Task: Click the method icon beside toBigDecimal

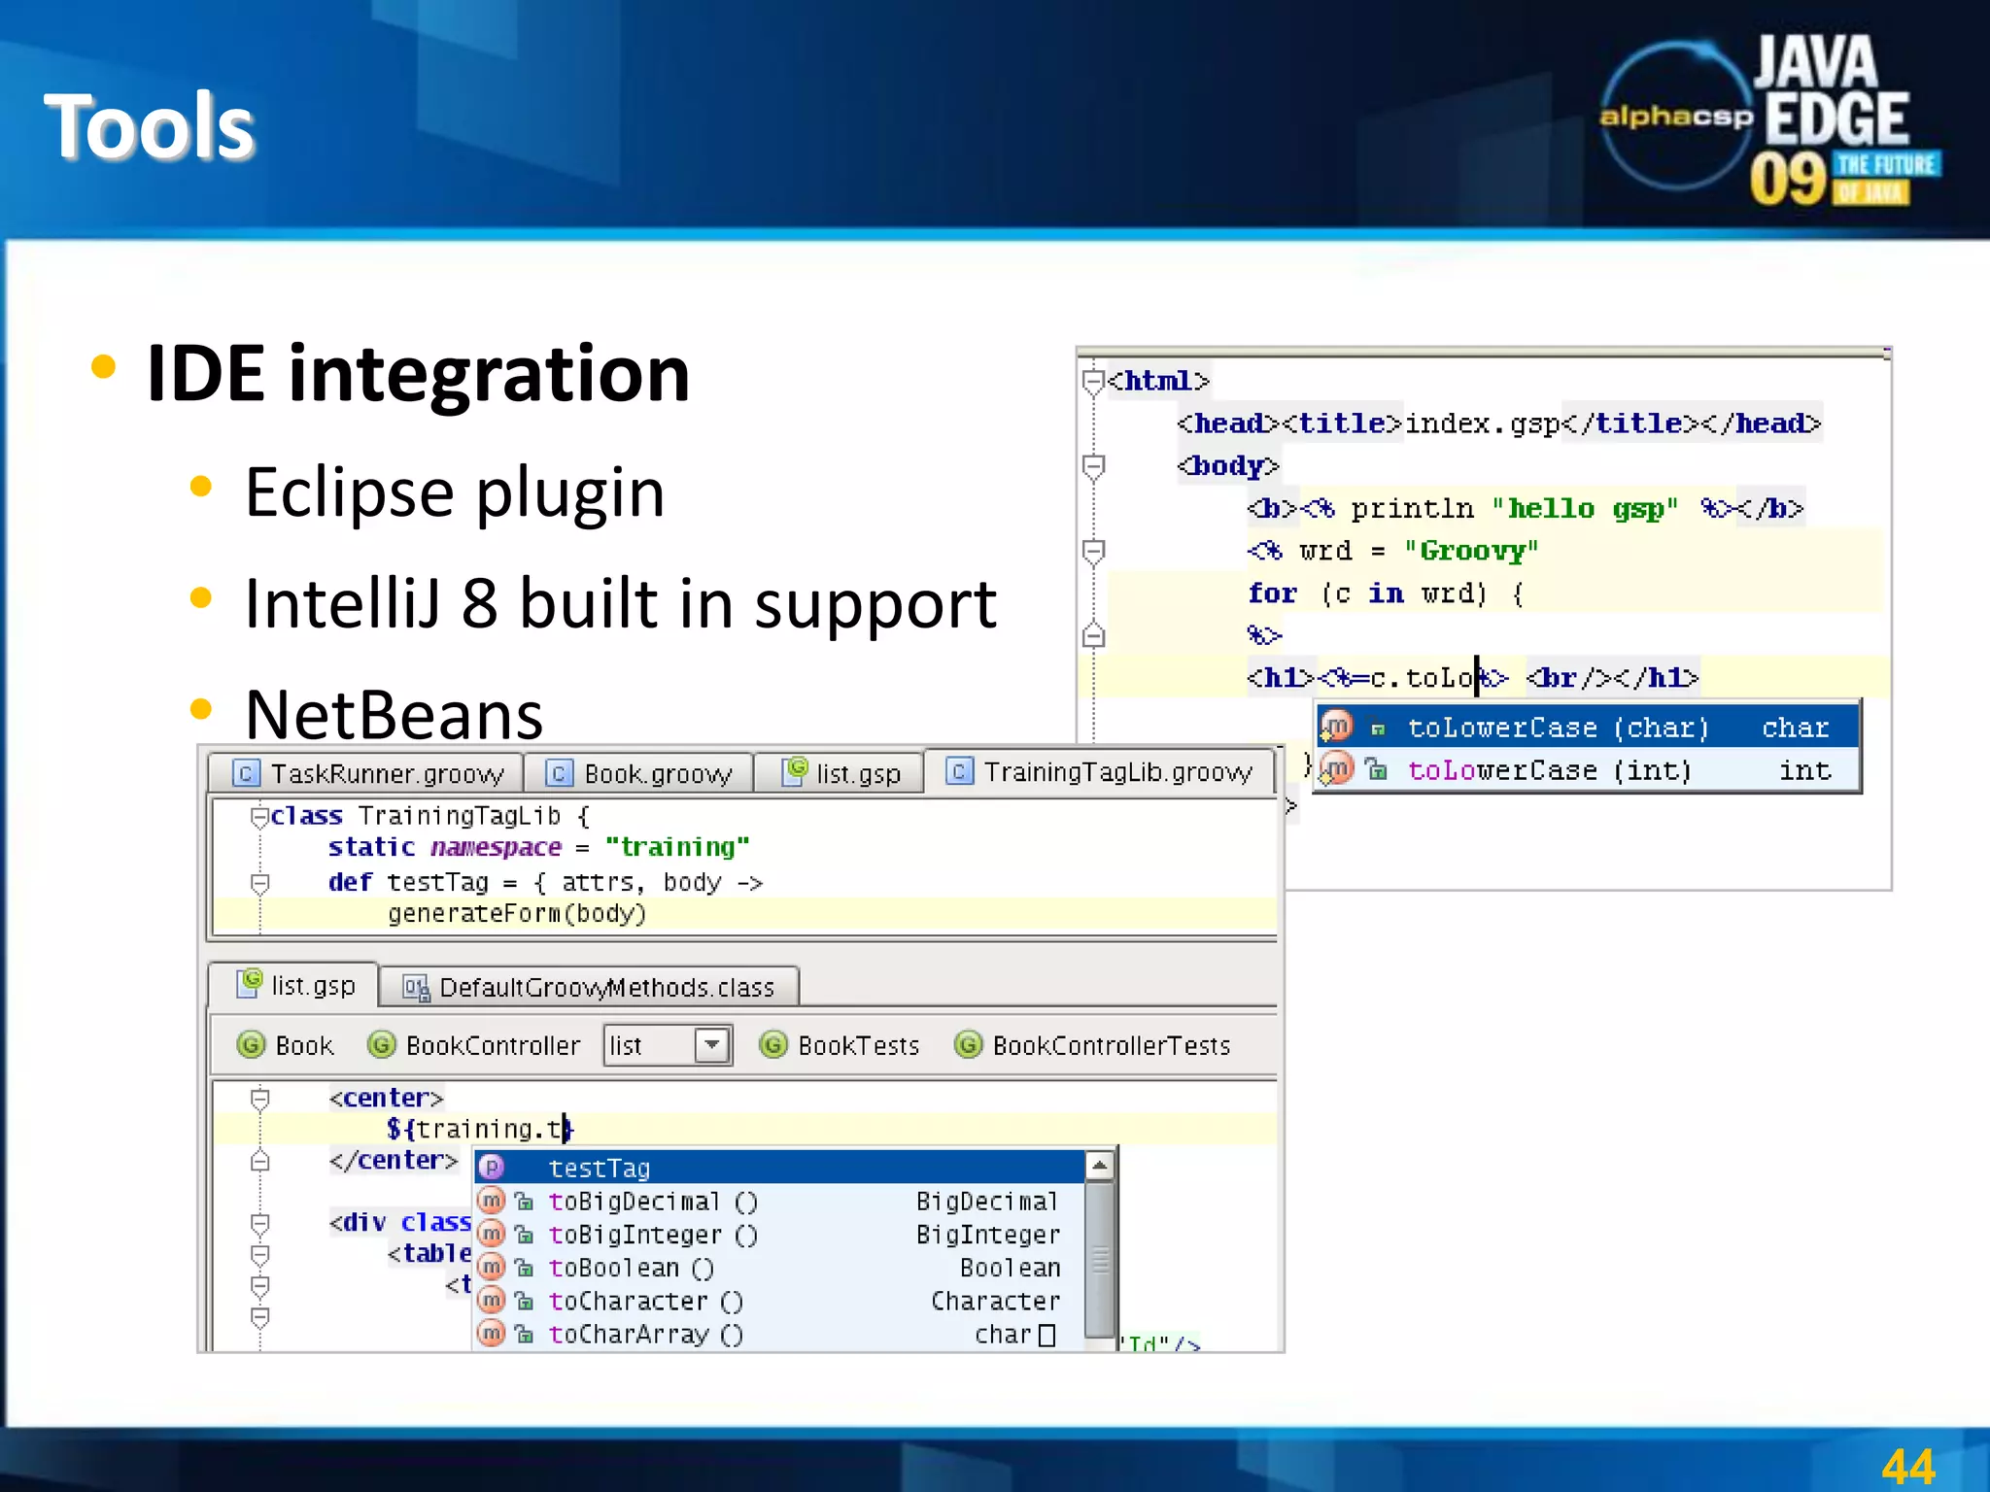Action: click(493, 1201)
